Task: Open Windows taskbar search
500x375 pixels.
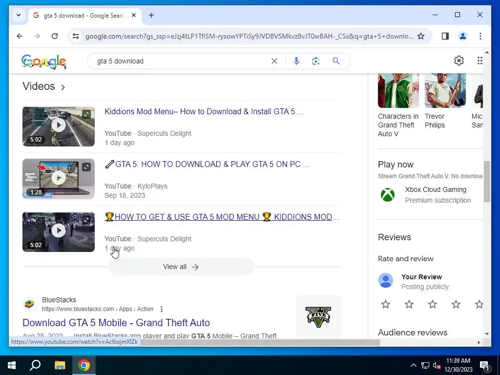Action: coord(35,365)
